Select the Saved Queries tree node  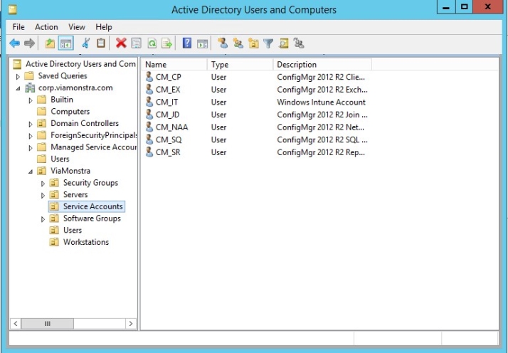tap(63, 76)
